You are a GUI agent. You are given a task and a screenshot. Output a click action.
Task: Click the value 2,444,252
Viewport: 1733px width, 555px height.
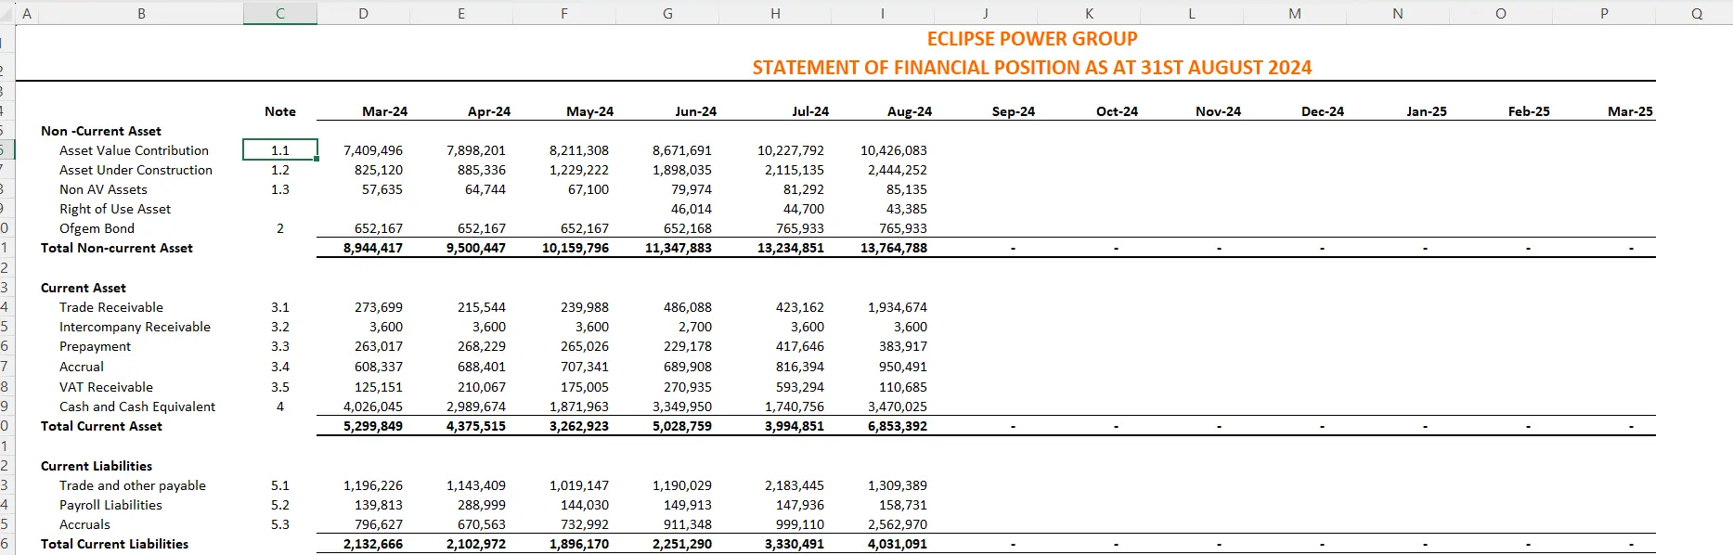[x=898, y=170]
